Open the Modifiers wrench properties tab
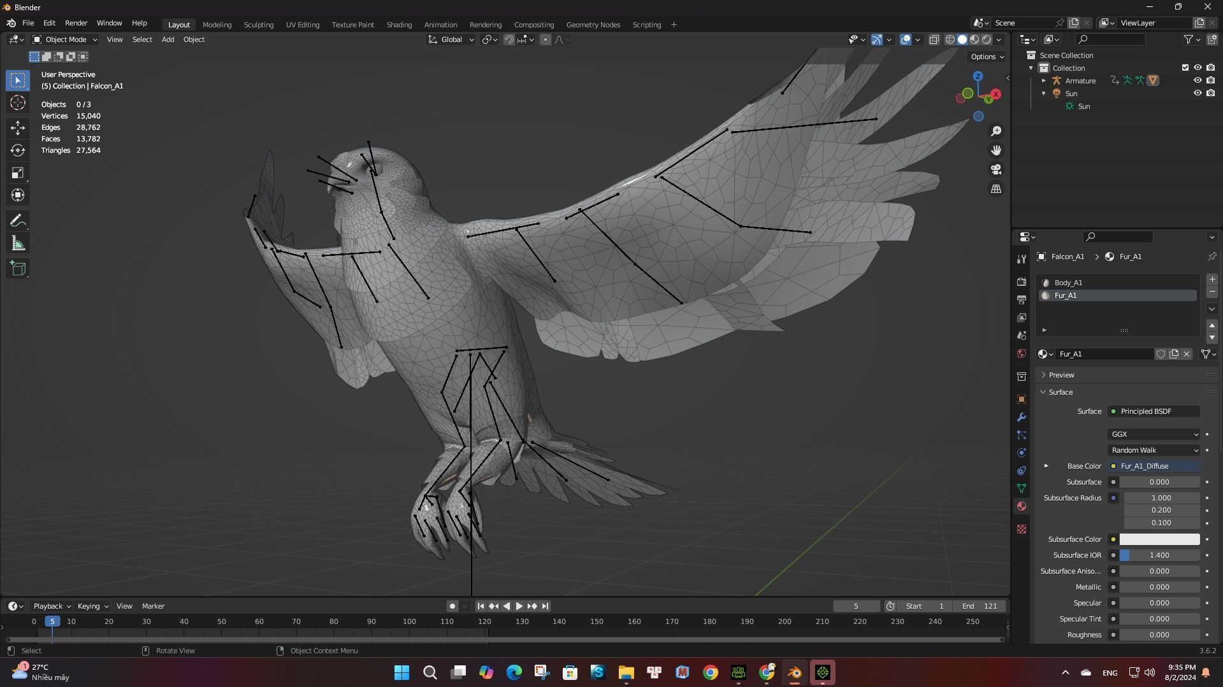Image resolution: width=1223 pixels, height=687 pixels. (1022, 417)
